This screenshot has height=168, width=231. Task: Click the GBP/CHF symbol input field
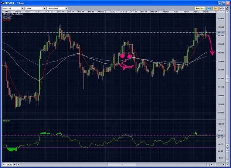click(11, 9)
